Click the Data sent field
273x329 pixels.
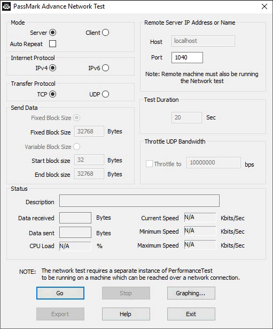click(x=75, y=232)
